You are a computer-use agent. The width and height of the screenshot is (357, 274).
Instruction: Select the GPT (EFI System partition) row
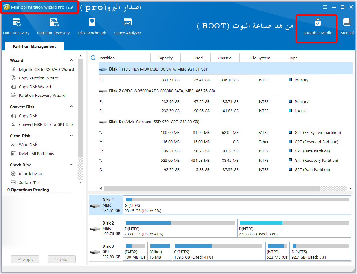tap(226, 132)
